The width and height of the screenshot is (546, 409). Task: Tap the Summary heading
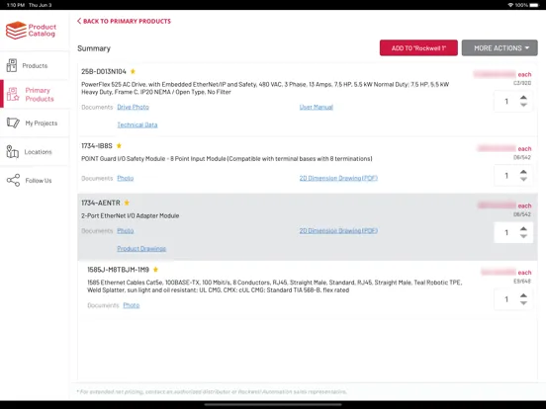94,48
